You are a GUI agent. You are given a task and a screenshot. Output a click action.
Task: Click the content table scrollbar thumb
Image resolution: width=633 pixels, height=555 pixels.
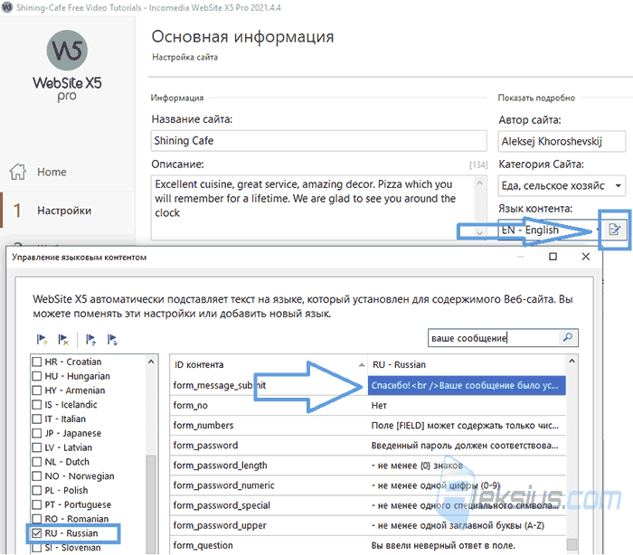tap(572, 544)
